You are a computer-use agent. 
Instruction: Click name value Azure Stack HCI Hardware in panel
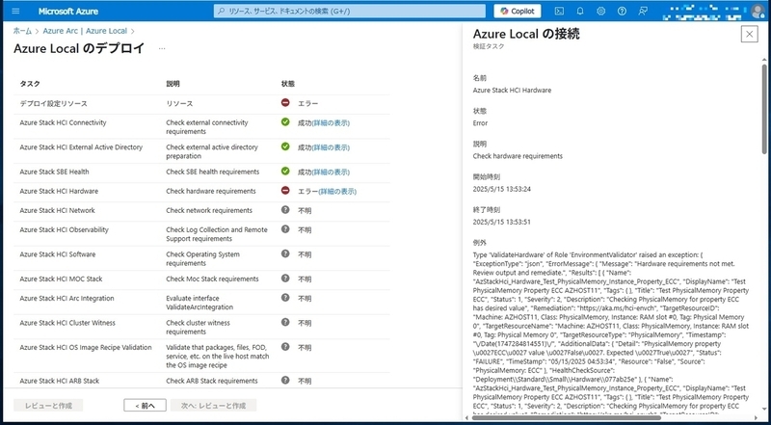coord(512,90)
